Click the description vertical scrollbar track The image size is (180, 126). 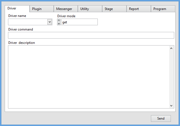pyautogui.click(x=171, y=77)
